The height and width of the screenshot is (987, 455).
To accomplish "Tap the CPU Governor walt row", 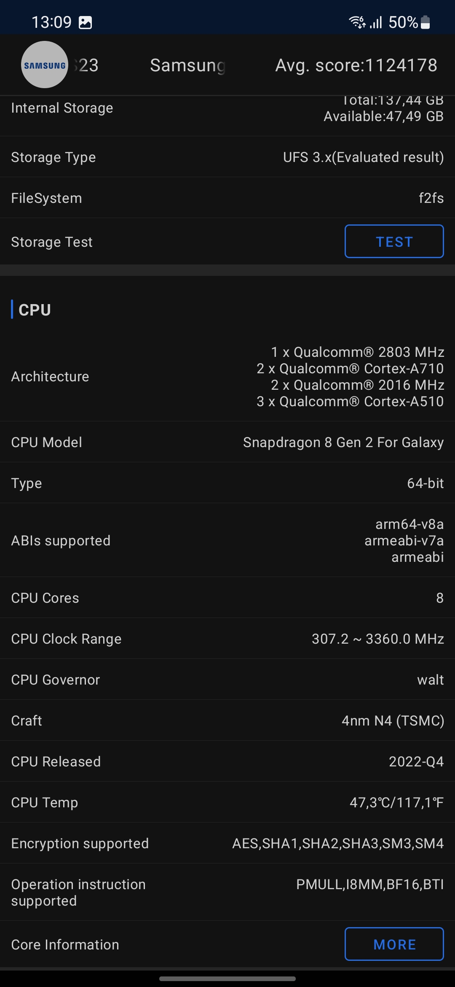I will pos(227,680).
